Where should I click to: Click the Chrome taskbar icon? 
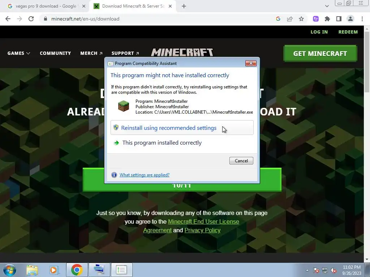tap(77, 270)
